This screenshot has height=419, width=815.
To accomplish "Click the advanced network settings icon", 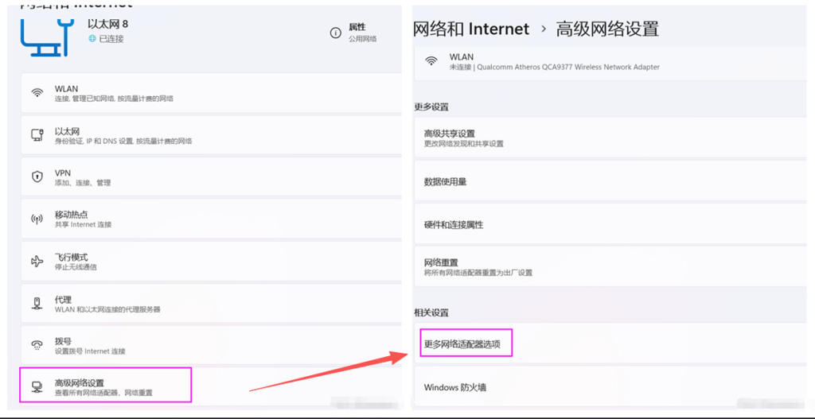I will (37, 387).
